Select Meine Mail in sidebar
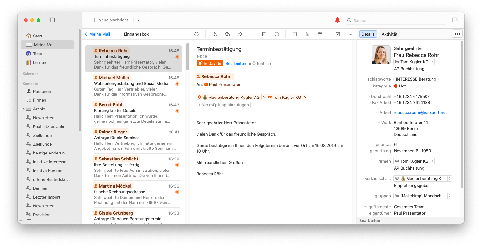The width and height of the screenshot is (482, 247). (x=47, y=45)
